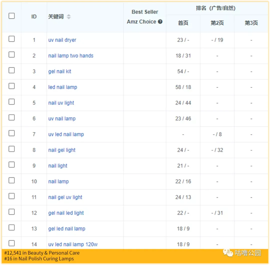Open the nail gel light keyword
Image resolution: width=270 pixels, height=265 pixels.
62,150
